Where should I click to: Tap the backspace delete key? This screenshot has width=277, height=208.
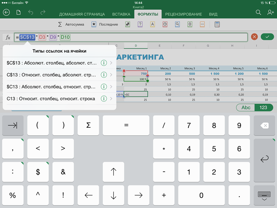pos(264,125)
